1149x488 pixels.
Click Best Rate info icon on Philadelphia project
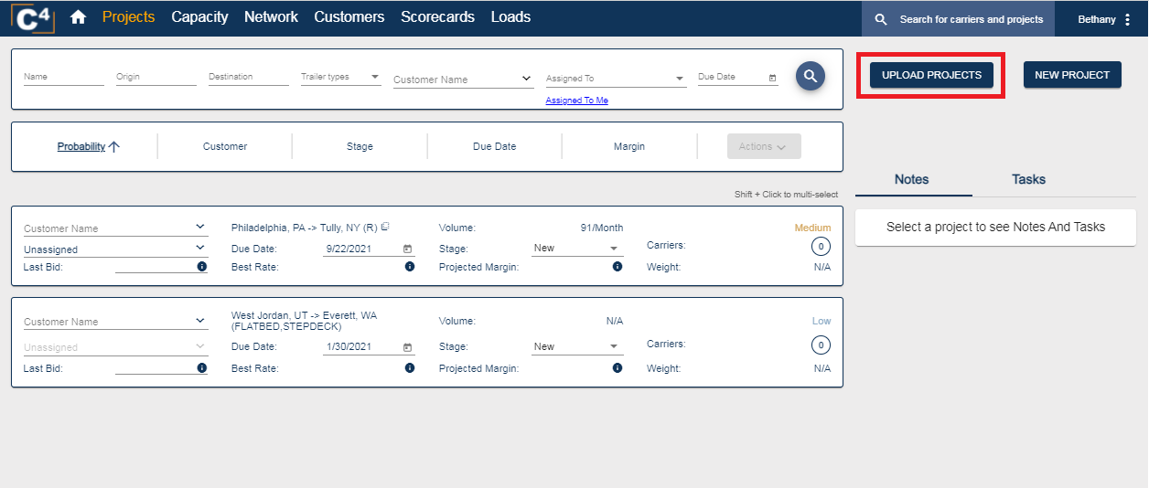tap(409, 267)
